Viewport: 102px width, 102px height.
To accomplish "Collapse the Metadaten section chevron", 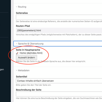I will tap(17, 71).
